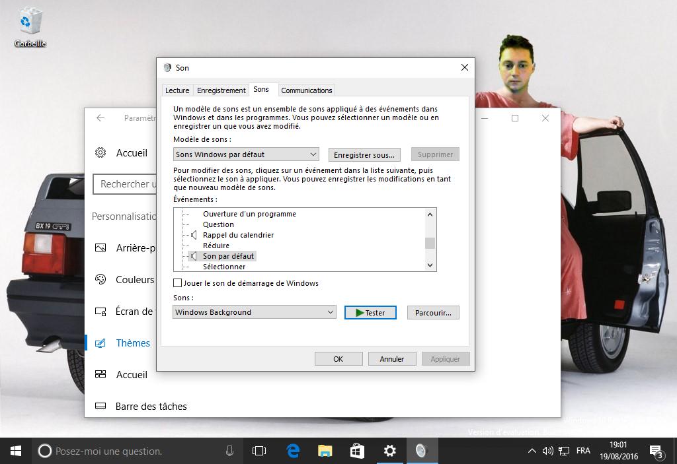Viewport: 677px width, 464px height.
Task: Open the notification center icon
Action: [x=655, y=451]
